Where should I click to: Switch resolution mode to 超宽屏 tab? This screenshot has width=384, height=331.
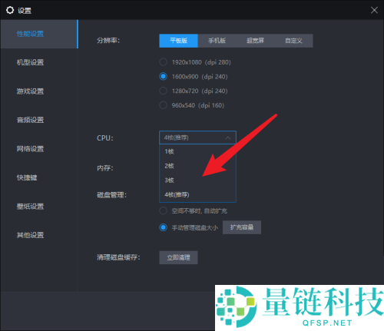(x=255, y=41)
